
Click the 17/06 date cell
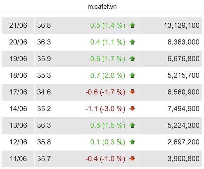(18, 92)
